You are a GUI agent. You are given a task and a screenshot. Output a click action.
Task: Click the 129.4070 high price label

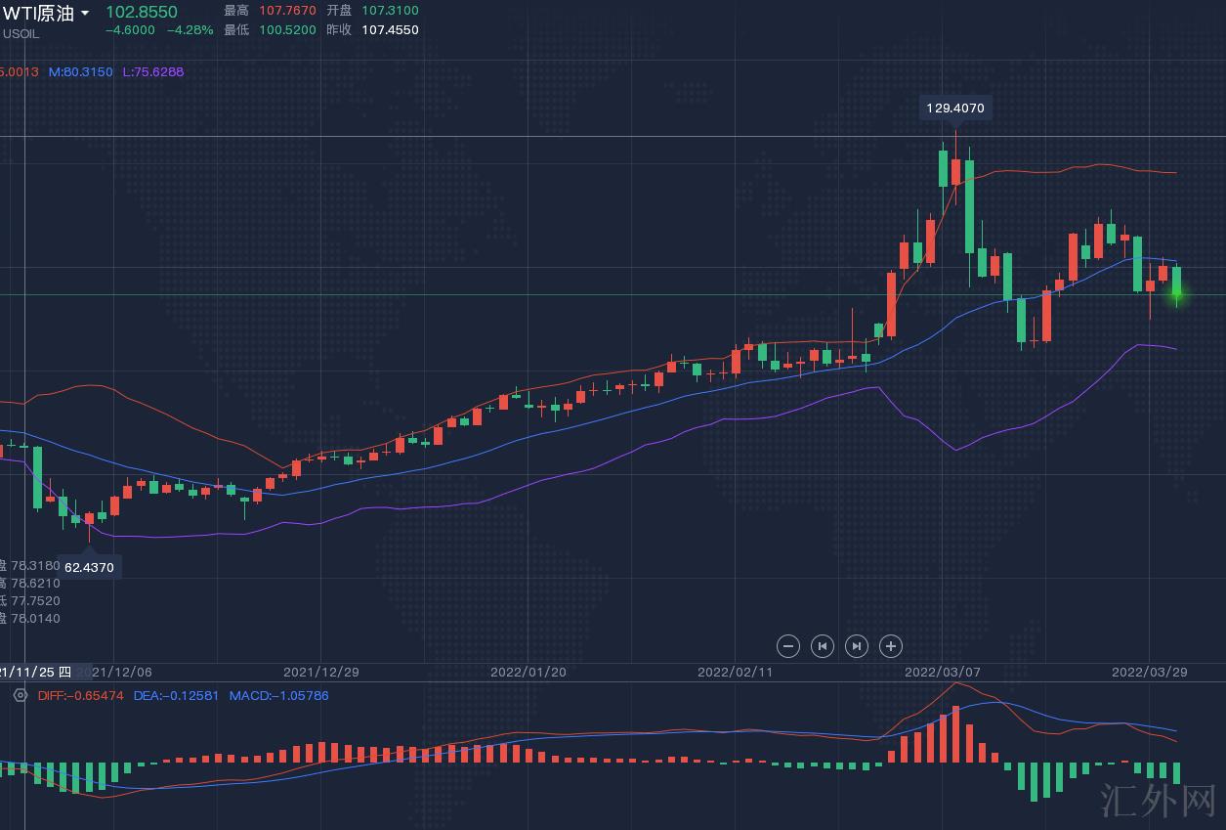click(x=955, y=108)
